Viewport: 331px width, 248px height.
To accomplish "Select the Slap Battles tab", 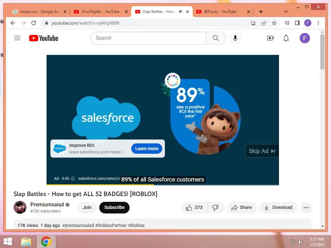I will (x=158, y=12).
